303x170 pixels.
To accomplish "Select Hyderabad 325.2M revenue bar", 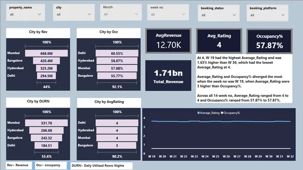I will point(46,68).
